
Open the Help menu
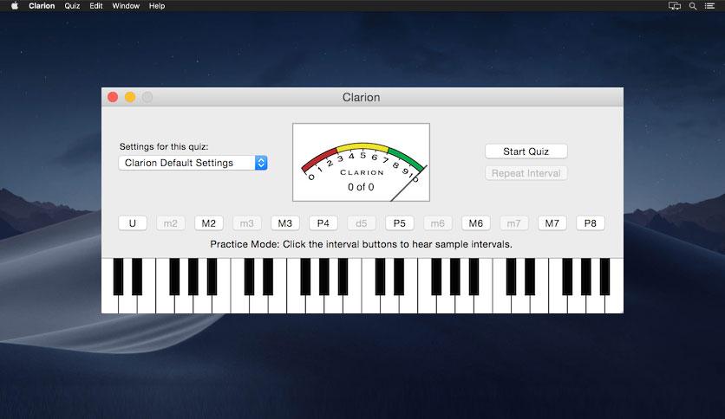[157, 6]
